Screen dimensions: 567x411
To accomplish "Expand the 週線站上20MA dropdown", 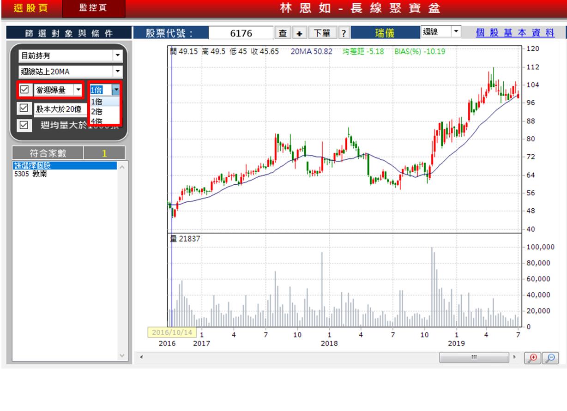I will [x=118, y=72].
